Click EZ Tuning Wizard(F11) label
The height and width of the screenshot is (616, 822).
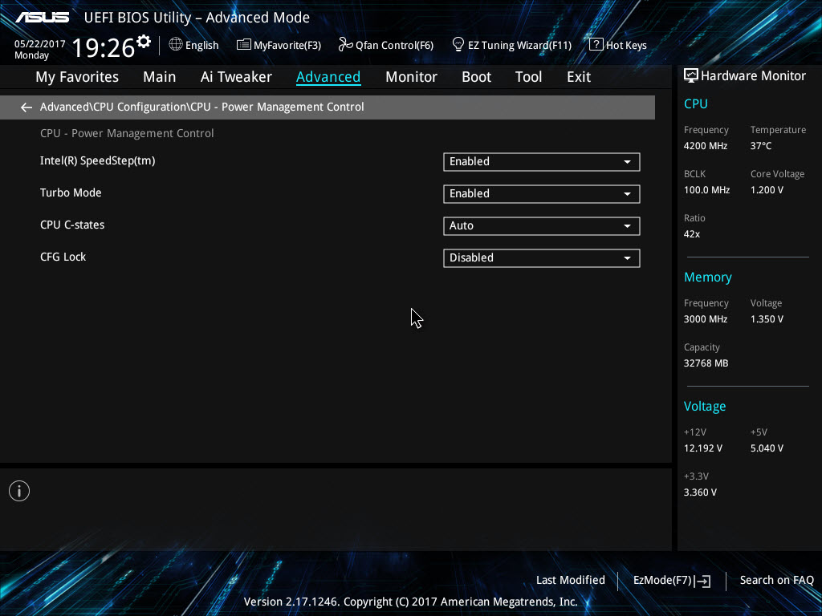pyautogui.click(x=519, y=46)
